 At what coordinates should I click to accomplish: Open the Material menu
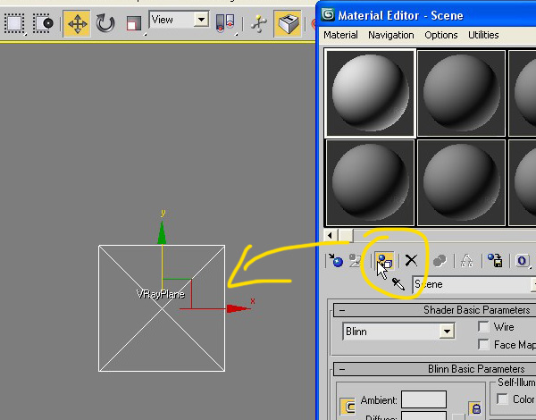coord(340,35)
